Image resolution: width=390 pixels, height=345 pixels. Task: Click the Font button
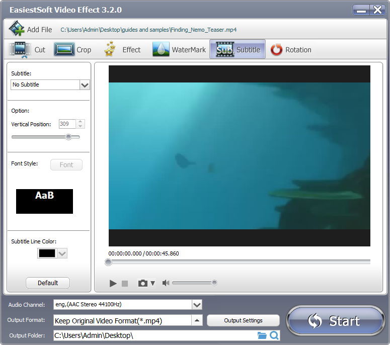click(66, 164)
